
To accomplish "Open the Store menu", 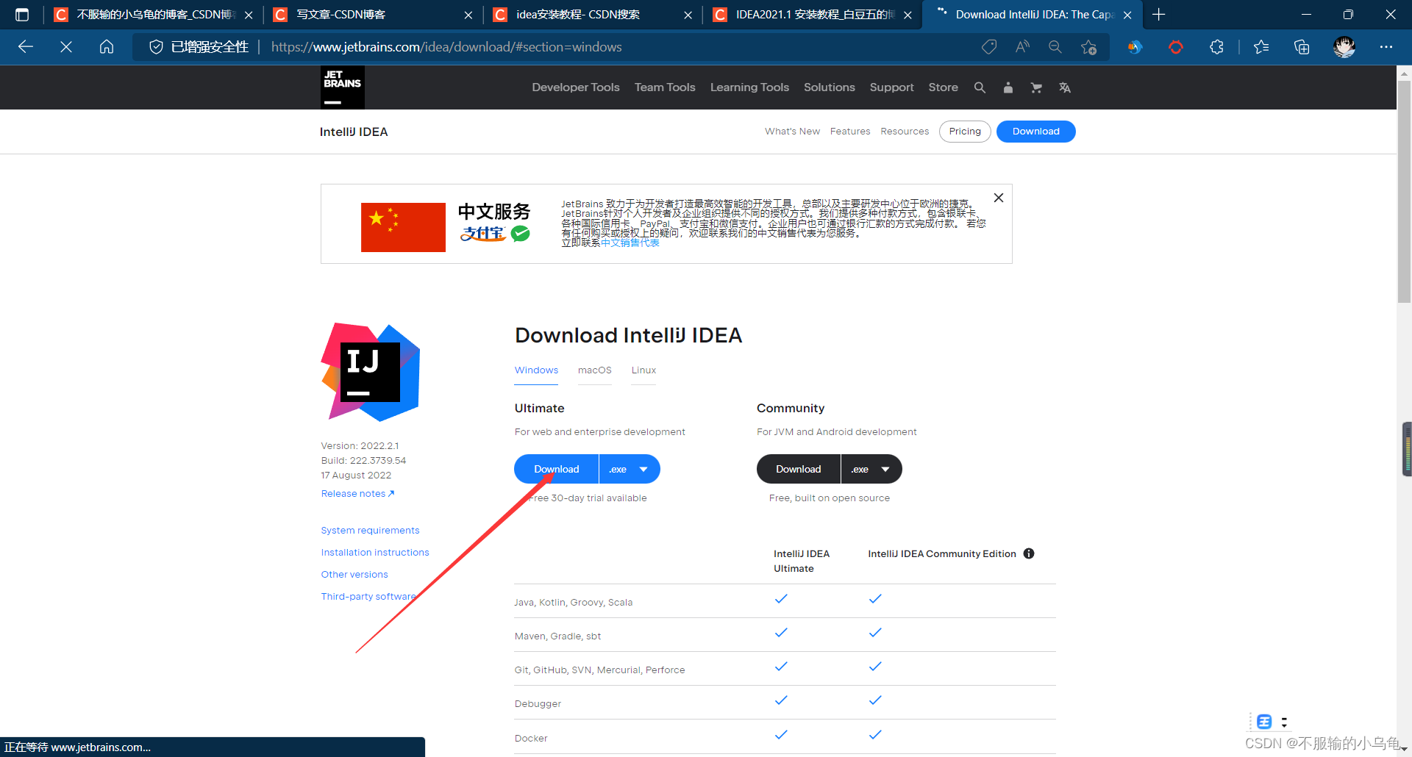I will (943, 87).
